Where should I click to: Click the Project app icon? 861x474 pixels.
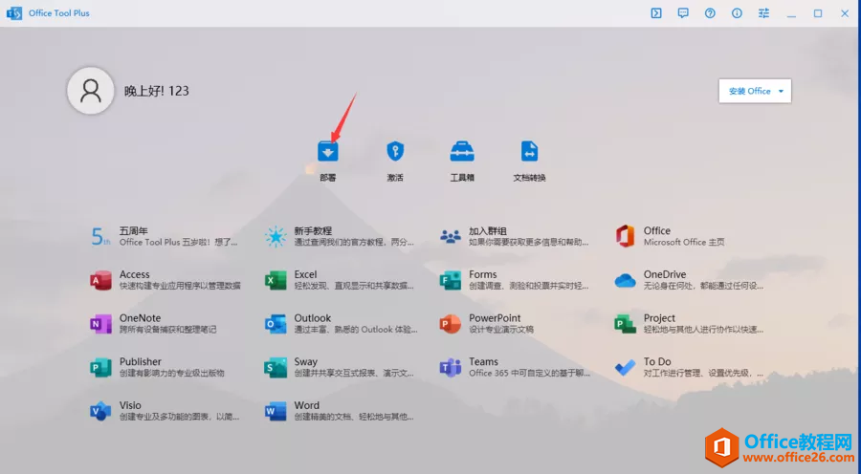coord(625,324)
